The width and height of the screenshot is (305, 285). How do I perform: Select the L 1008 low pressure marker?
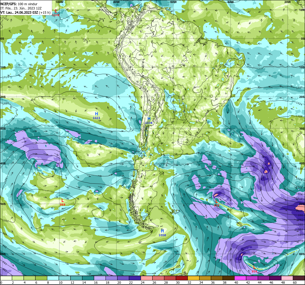(56, 13)
